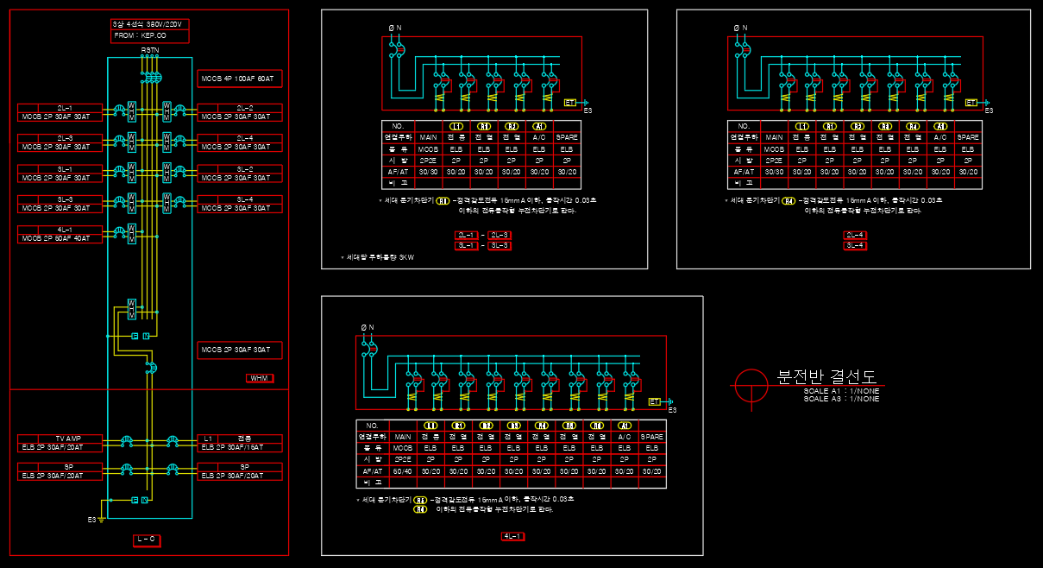Select the "RSTN" phase label
Screen dimensions: 1043x568
[150, 51]
